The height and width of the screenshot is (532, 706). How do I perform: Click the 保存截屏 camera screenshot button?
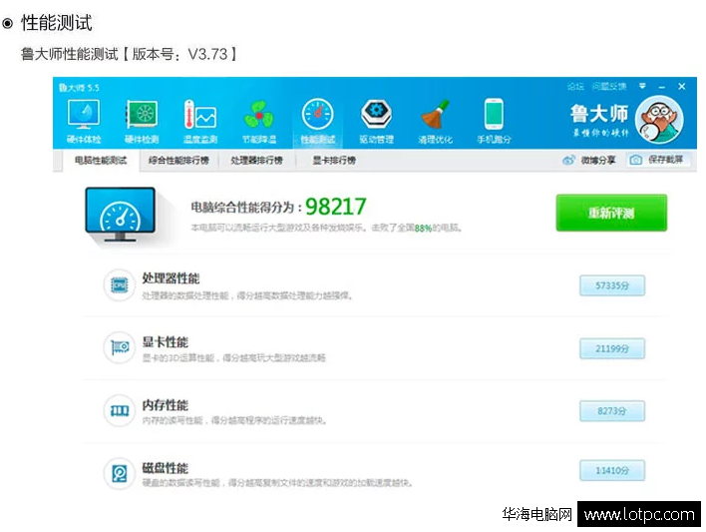(x=658, y=160)
